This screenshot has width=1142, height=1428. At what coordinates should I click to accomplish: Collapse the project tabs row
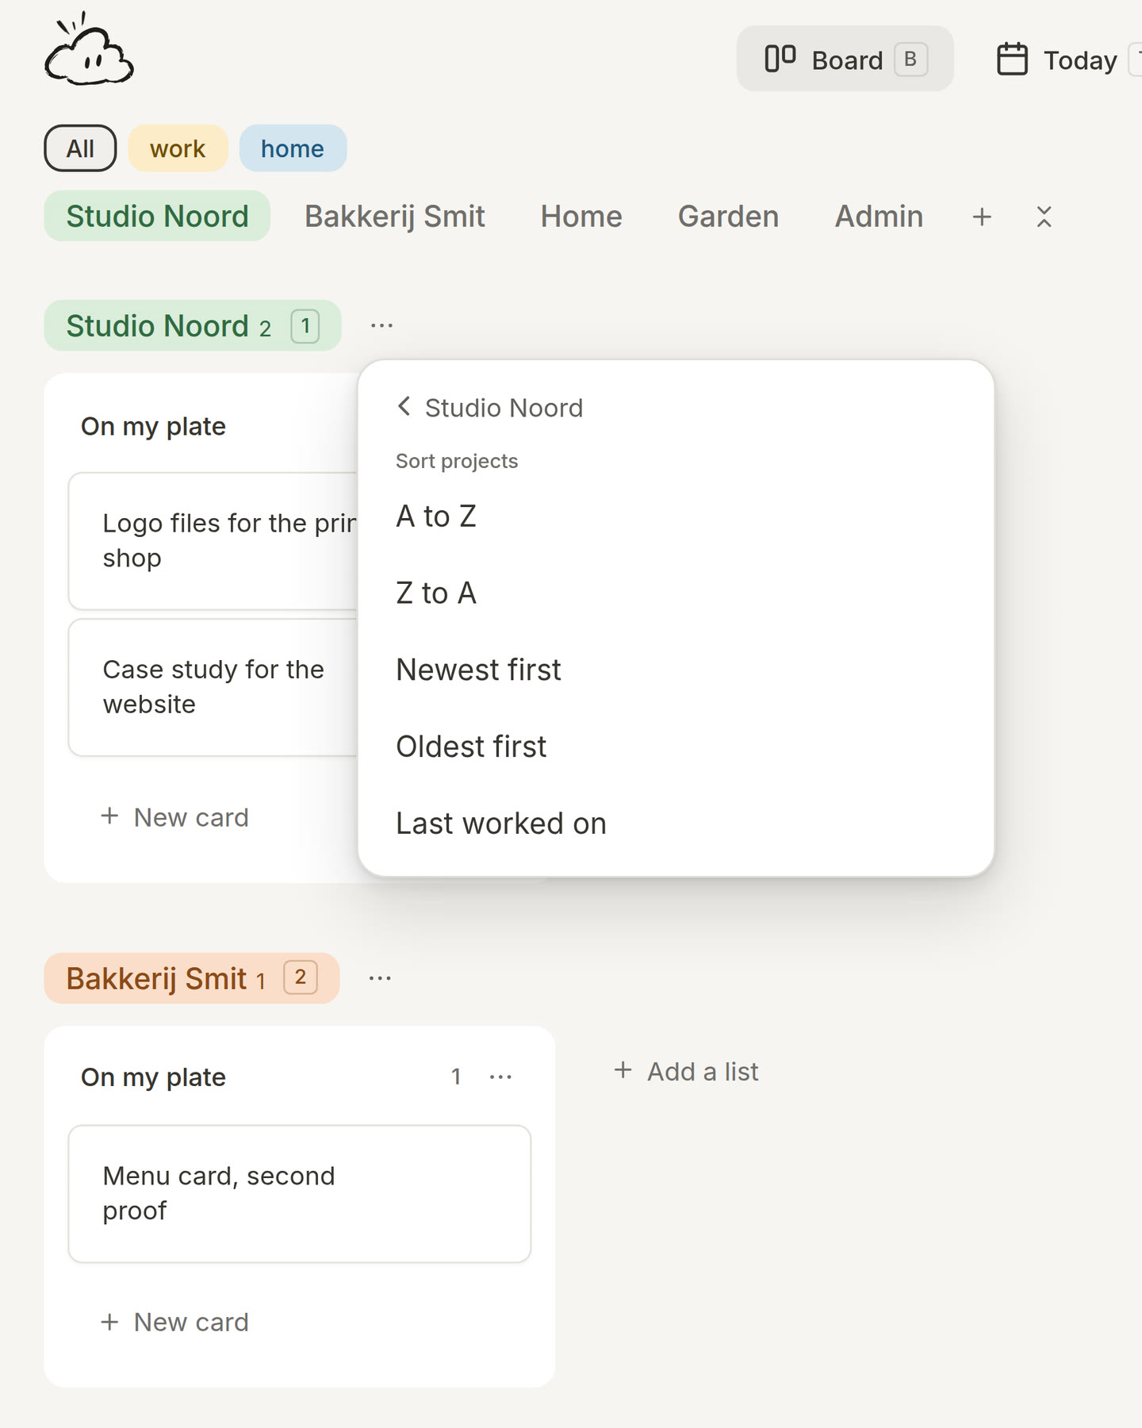click(x=1044, y=217)
